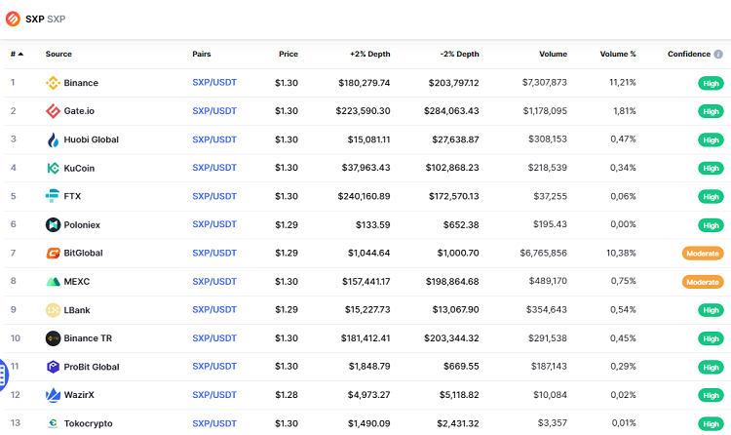Image resolution: width=731 pixels, height=435 pixels.
Task: Open WazirX SXP/USDT pair link
Action: click(x=214, y=395)
